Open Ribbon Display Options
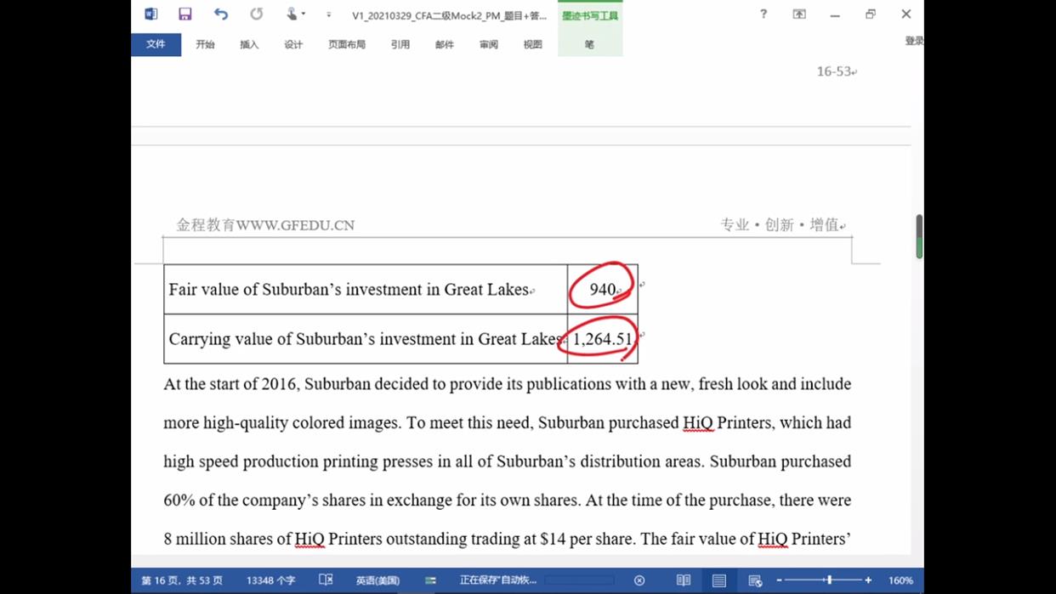Image resolution: width=1056 pixels, height=594 pixels. click(799, 14)
